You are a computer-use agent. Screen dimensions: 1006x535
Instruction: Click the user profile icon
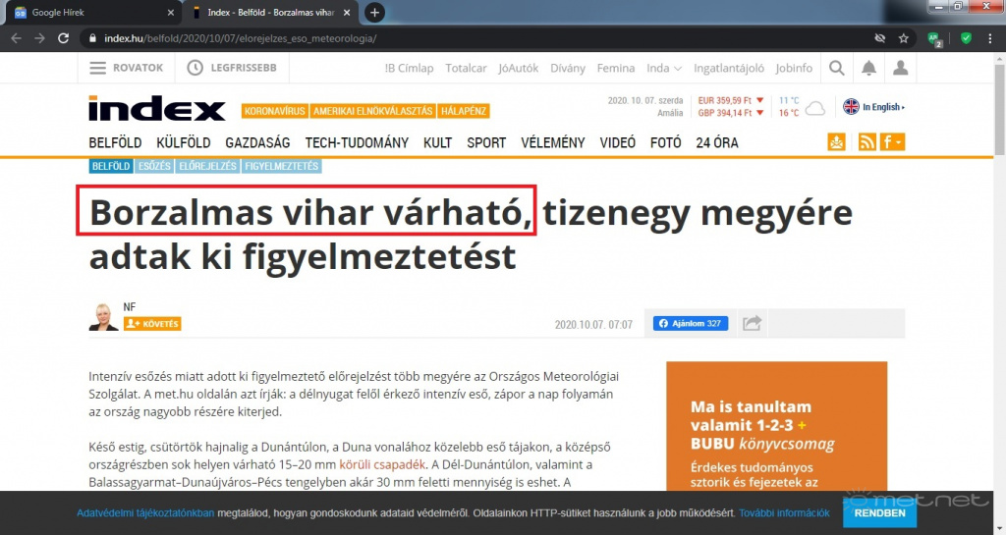pyautogui.click(x=900, y=68)
